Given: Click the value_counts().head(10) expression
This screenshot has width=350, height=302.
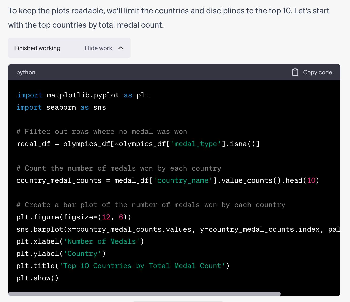Looking at the screenshot, I should [x=270, y=180].
